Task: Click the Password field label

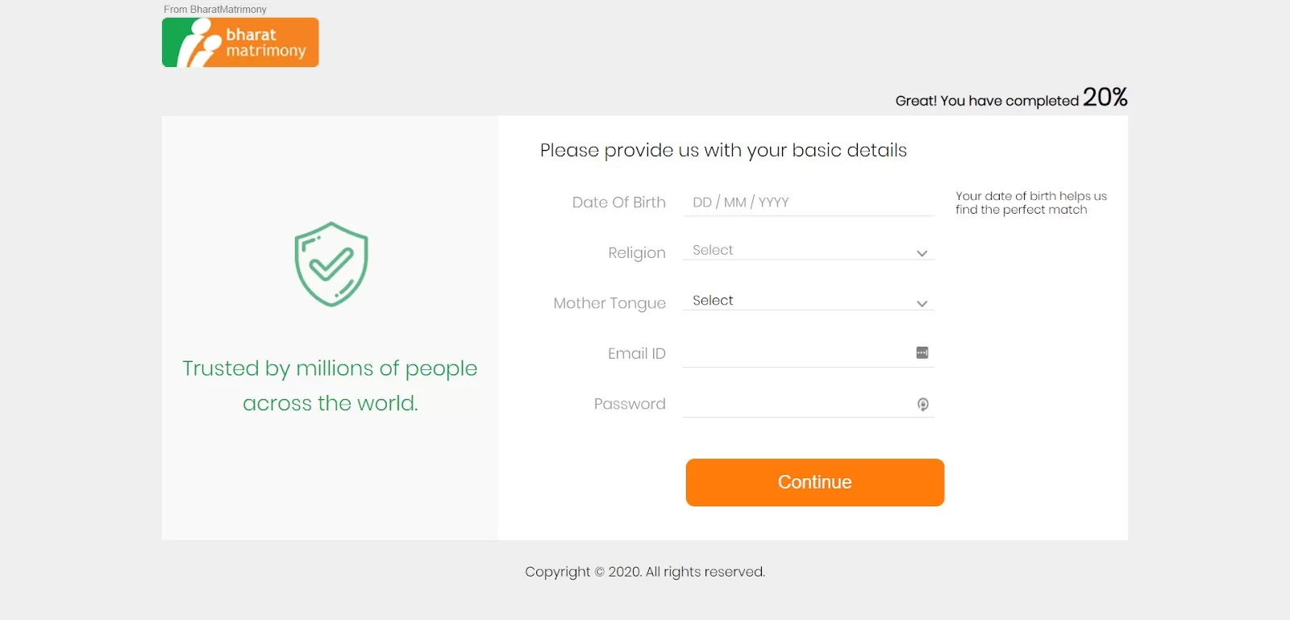Action: point(629,404)
